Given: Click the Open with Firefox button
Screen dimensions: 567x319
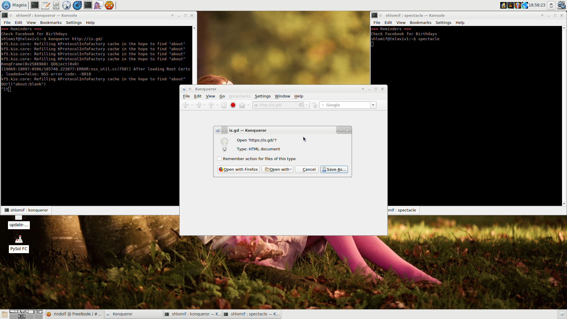Looking at the screenshot, I should [x=239, y=169].
